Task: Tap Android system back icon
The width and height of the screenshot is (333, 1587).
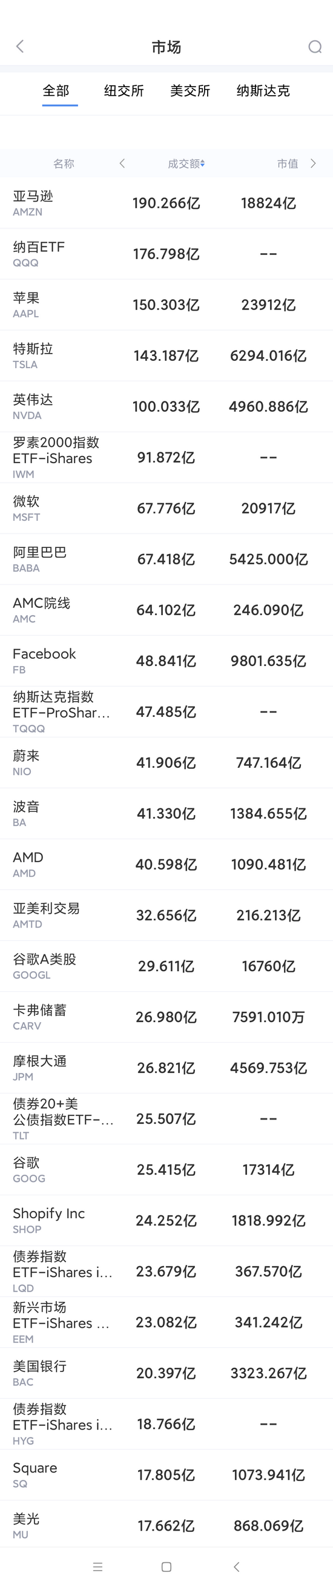Action: [x=236, y=1566]
